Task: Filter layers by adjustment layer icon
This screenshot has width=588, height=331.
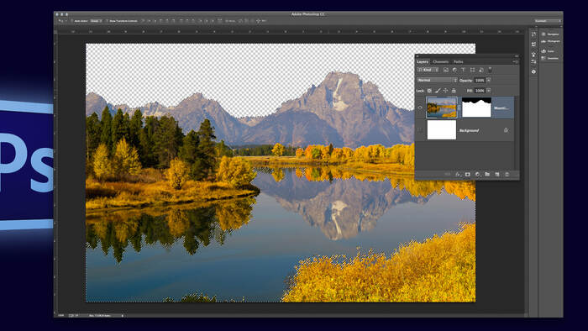Action: tap(454, 70)
